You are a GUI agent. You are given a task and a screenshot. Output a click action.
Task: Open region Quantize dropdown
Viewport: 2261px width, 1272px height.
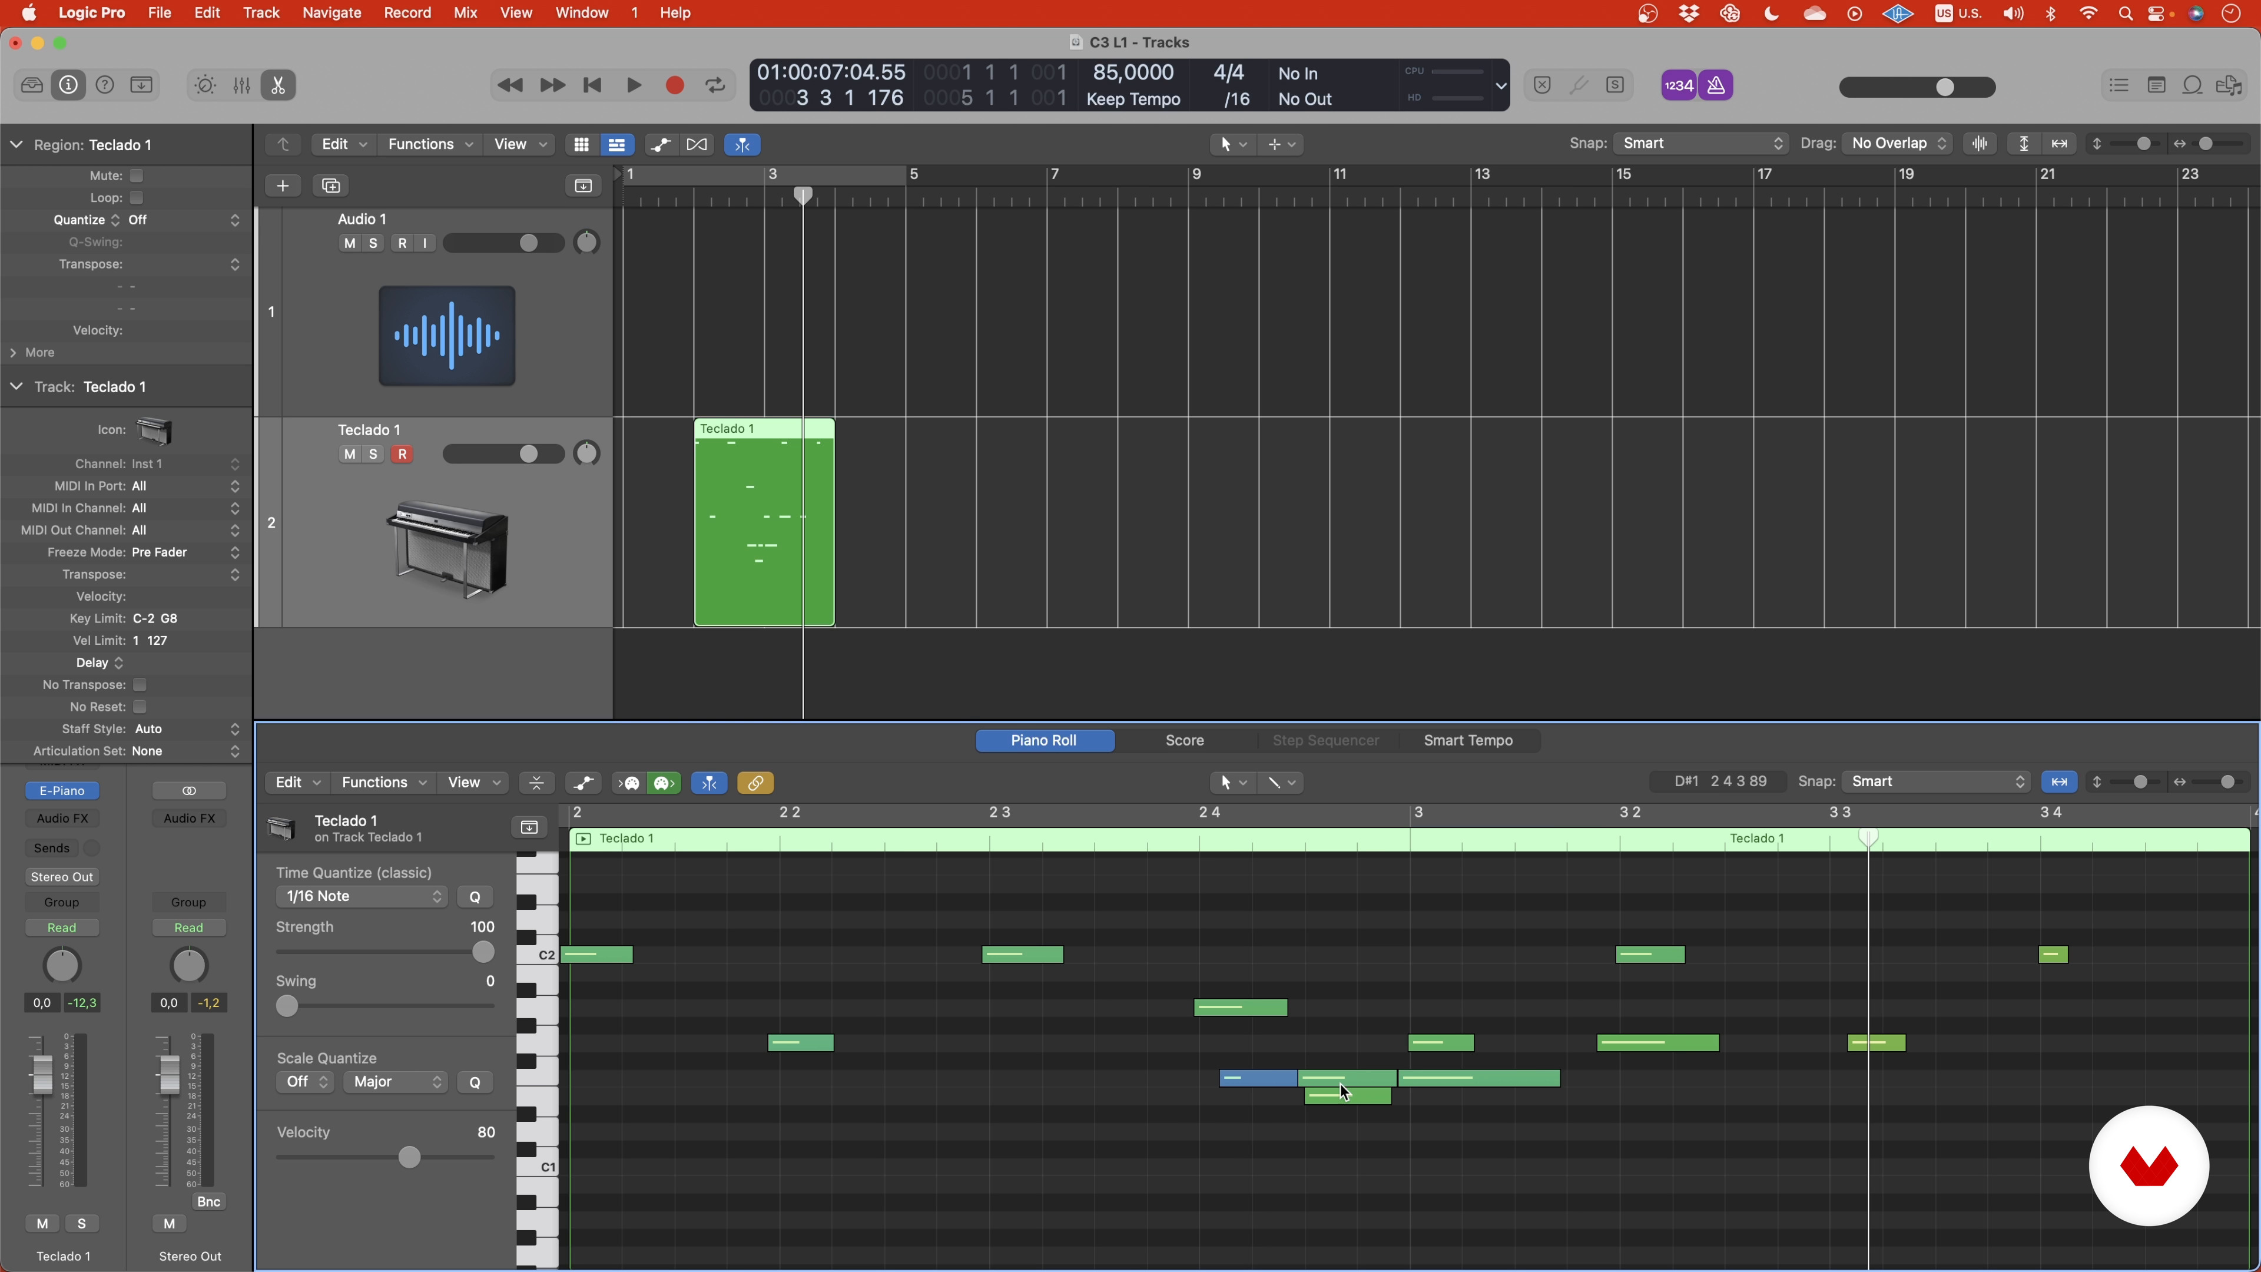(184, 220)
